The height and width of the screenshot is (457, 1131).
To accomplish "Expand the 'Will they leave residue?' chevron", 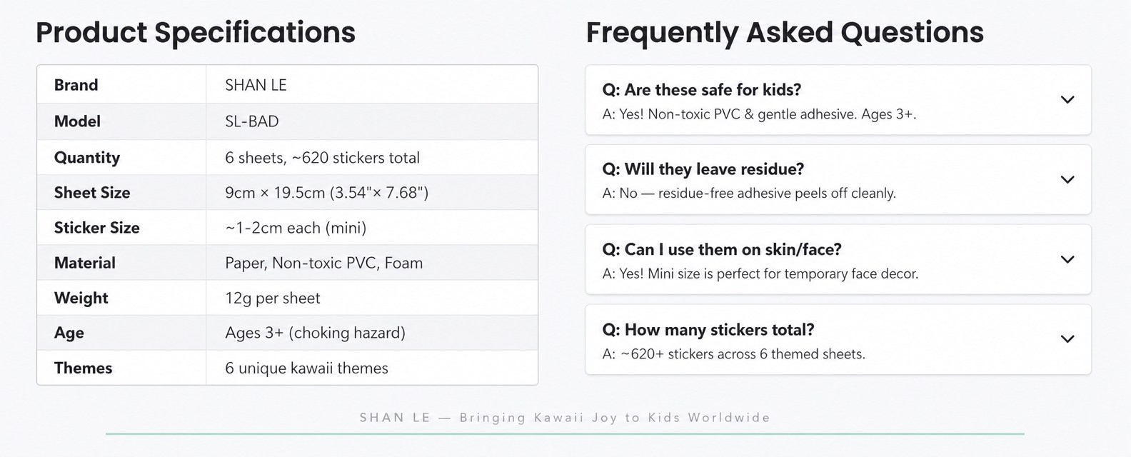I will coord(1067,180).
